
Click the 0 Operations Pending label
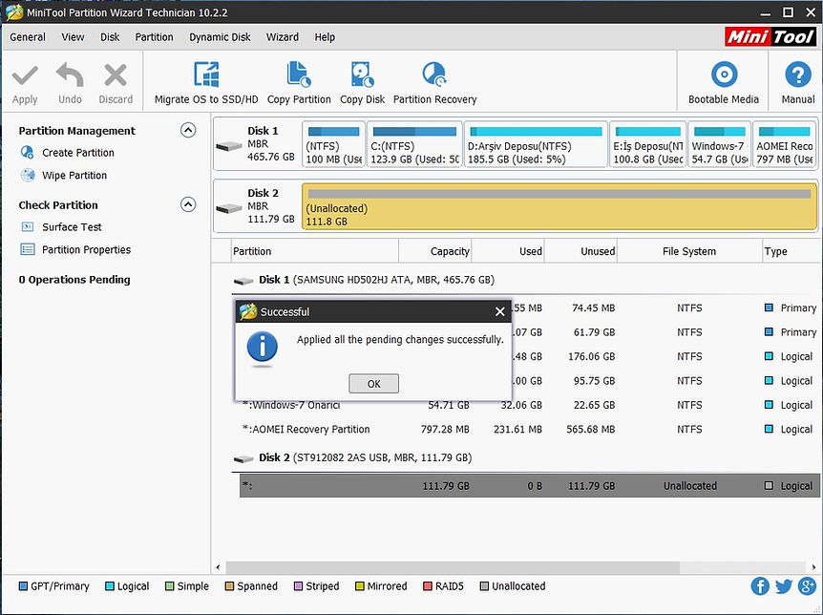pos(74,280)
